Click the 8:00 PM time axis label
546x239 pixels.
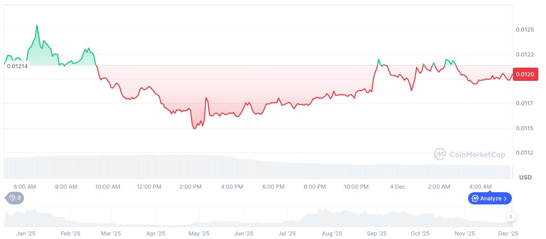click(314, 187)
